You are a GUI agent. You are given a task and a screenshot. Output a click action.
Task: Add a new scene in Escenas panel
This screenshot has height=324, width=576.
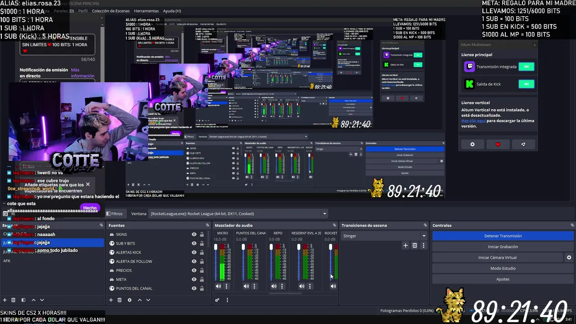[5, 300]
